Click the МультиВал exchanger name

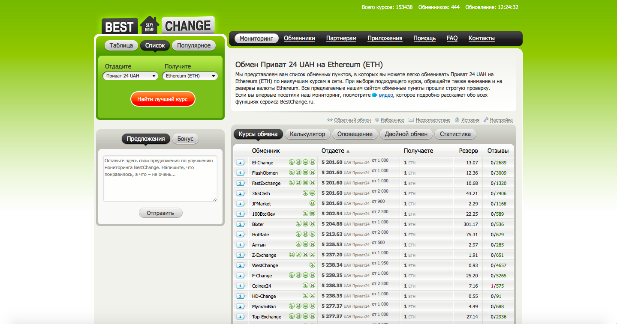(x=264, y=307)
